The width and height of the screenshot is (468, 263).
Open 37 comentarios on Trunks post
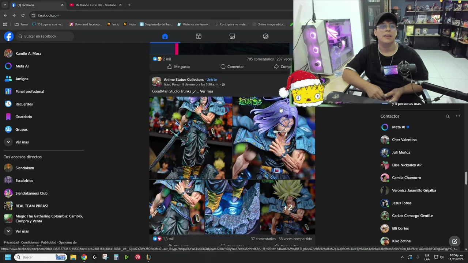tap(263, 239)
